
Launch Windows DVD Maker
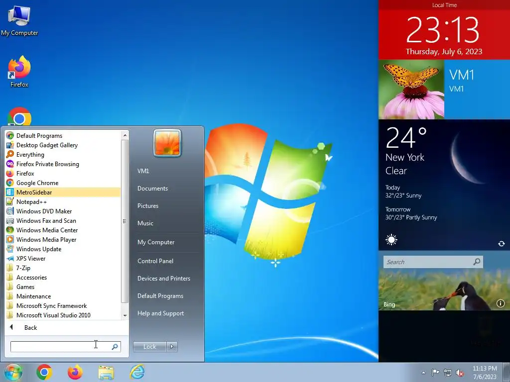pyautogui.click(x=63, y=211)
